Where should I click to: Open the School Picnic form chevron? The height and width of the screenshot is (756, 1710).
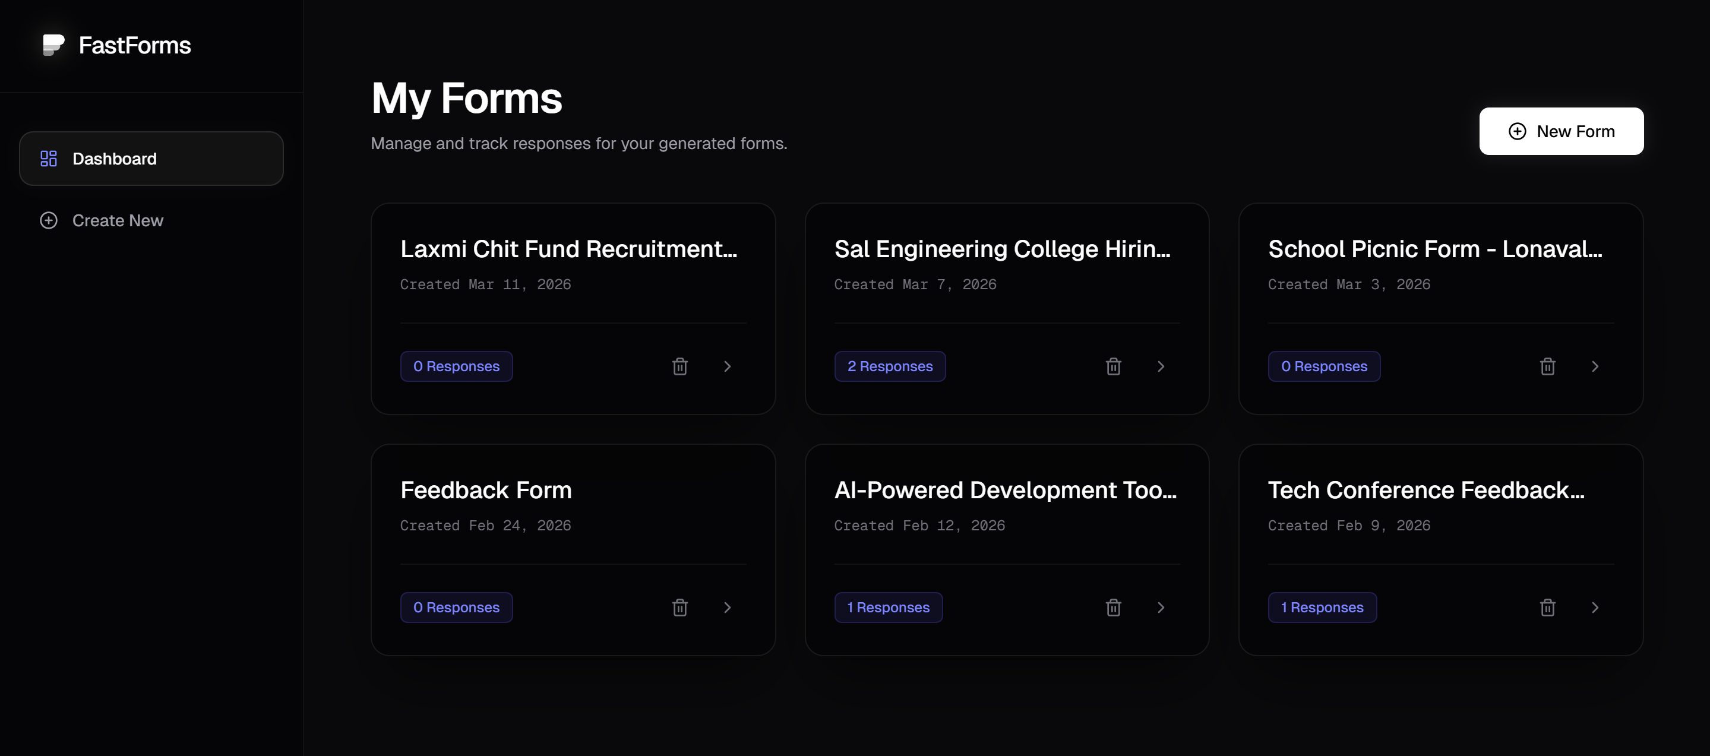tap(1596, 366)
